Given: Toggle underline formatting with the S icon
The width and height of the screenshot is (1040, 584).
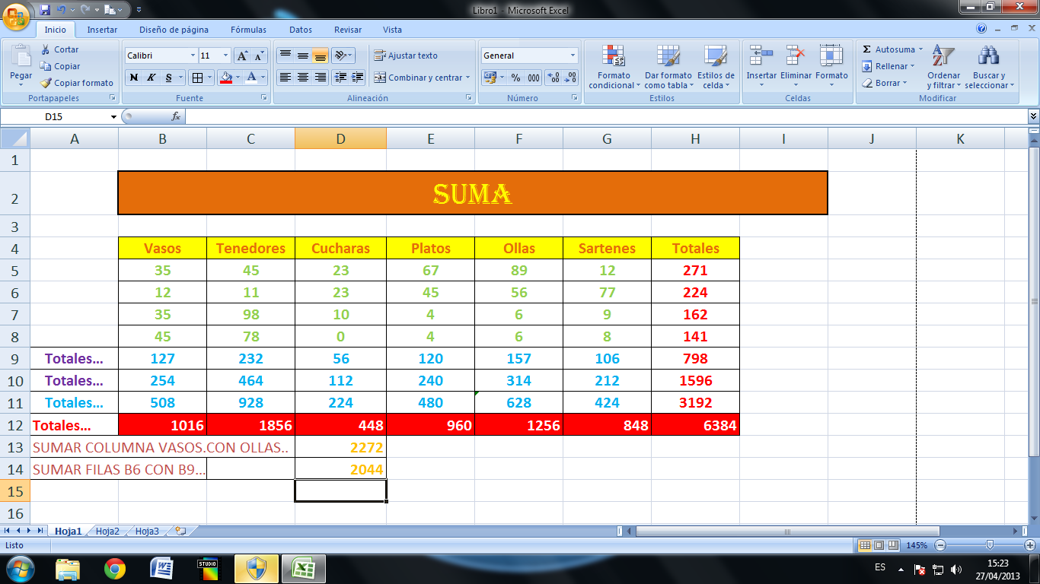Looking at the screenshot, I should 169,78.
